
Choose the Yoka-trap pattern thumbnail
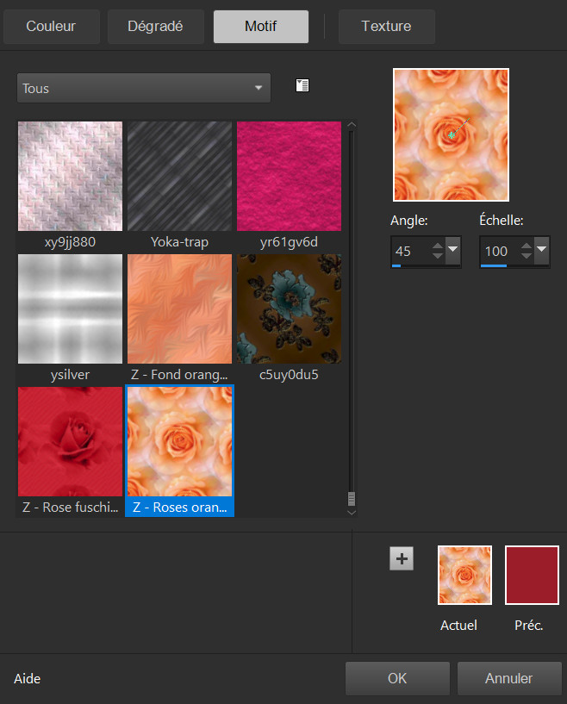point(179,176)
